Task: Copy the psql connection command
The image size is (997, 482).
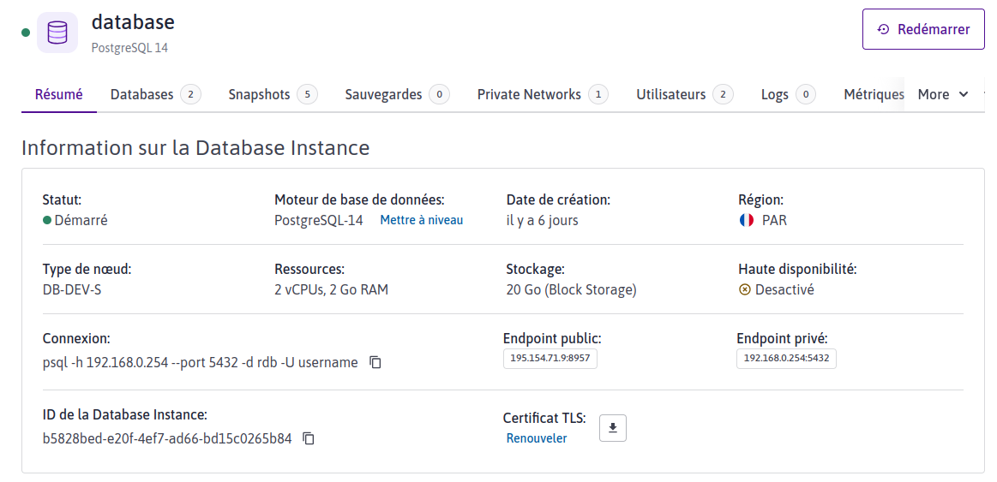Action: [375, 362]
